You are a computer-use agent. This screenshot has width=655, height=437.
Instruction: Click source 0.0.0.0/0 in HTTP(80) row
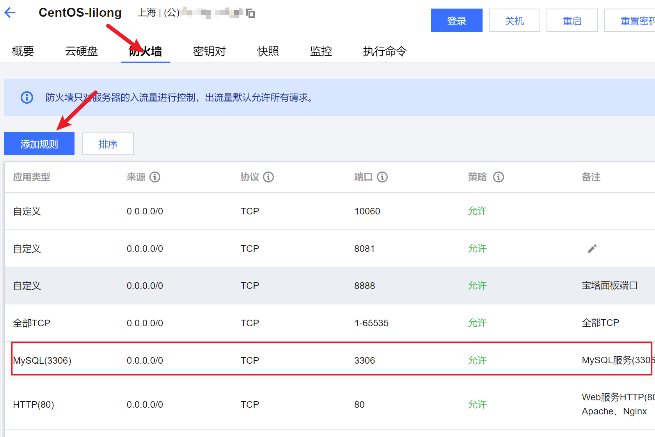(145, 405)
